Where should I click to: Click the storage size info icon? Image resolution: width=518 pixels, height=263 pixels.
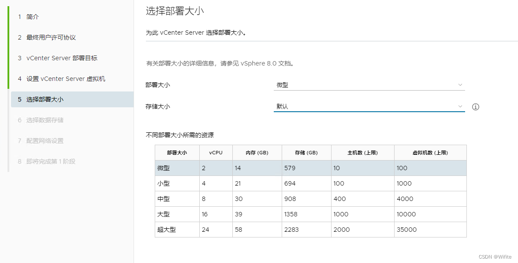pyautogui.click(x=475, y=107)
